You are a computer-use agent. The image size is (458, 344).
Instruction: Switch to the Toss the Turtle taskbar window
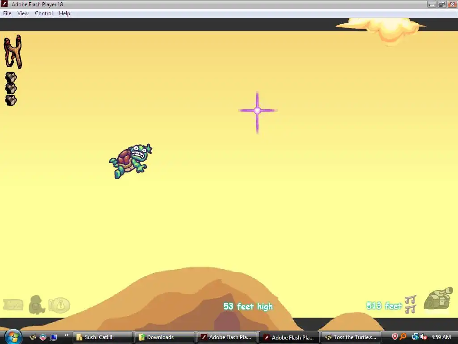click(351, 337)
